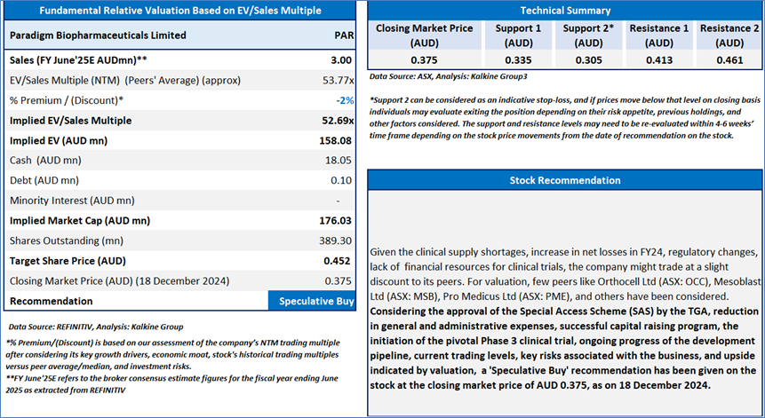
Task: Select the Resistance 1 value '0.413'
Action: pyautogui.click(x=659, y=60)
